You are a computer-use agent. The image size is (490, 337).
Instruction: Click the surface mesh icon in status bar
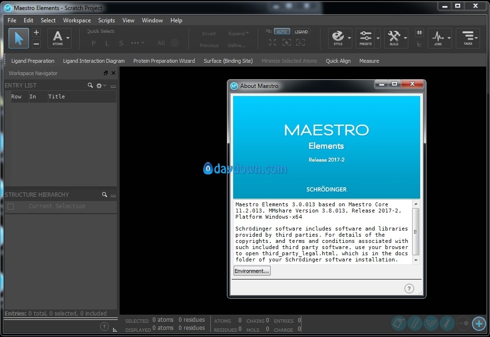click(x=431, y=323)
